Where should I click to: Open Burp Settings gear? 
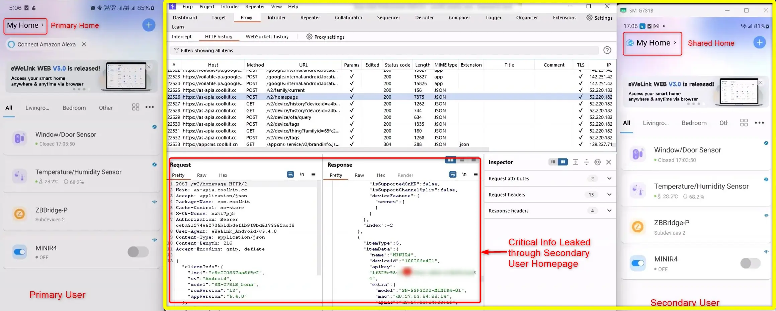point(589,18)
